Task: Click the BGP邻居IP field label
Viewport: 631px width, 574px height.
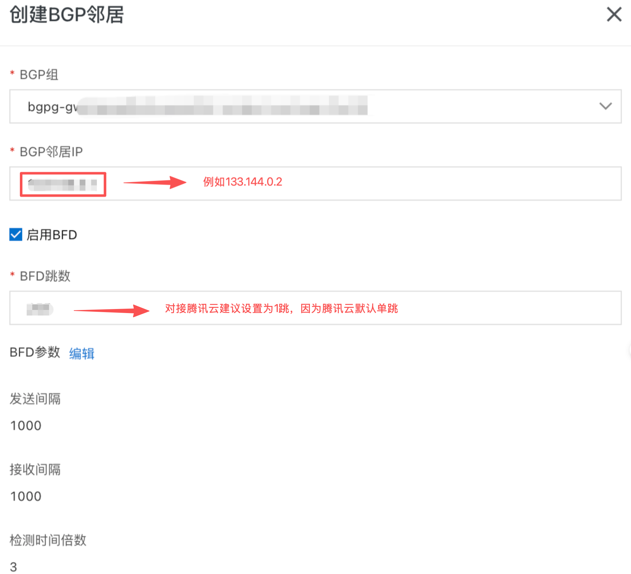Action: point(51,152)
